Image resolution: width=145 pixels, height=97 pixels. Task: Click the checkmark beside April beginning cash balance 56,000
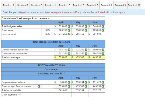[x=69, y=82]
